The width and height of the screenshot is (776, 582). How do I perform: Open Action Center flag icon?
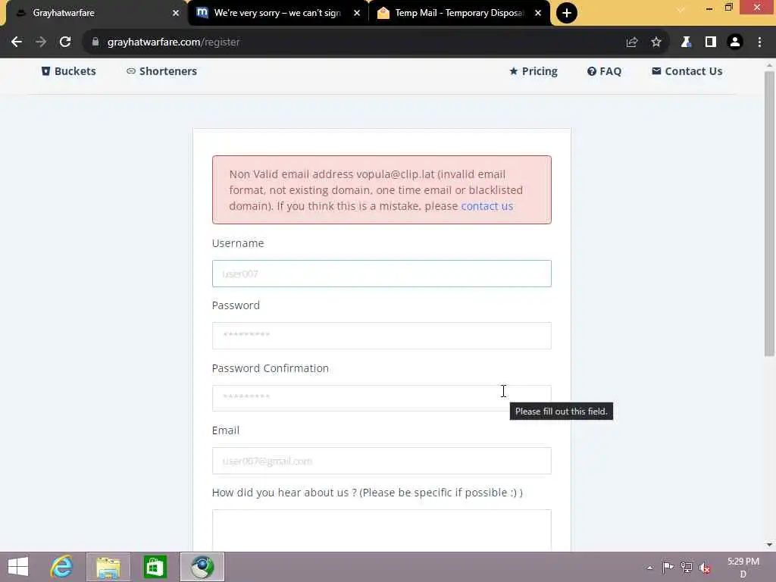[x=668, y=568]
